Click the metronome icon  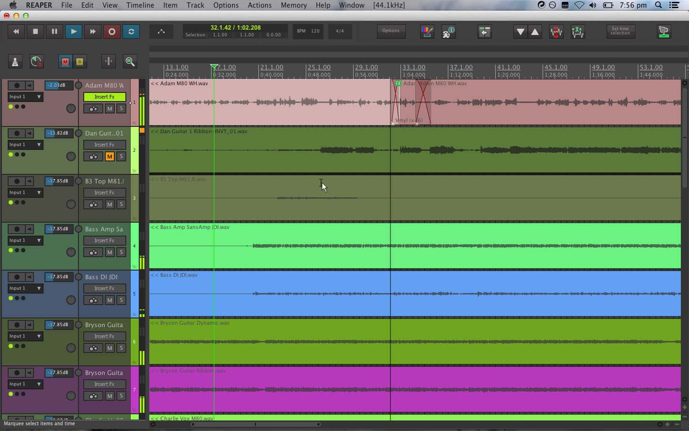[x=15, y=61]
